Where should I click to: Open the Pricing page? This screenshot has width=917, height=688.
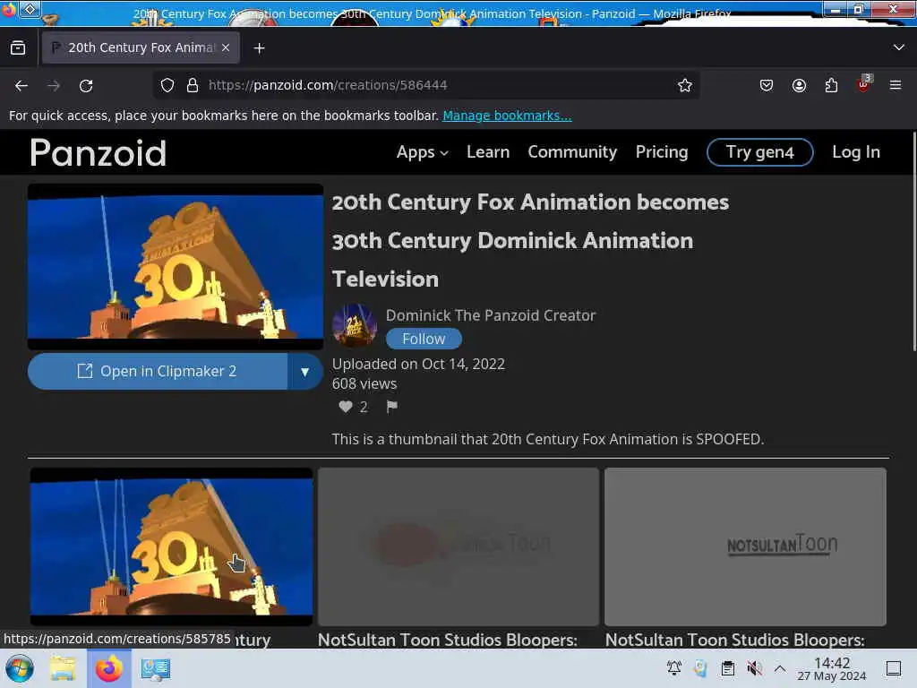[662, 152]
